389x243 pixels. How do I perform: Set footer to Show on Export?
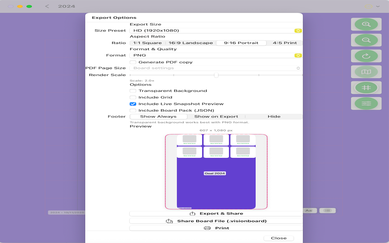click(x=216, y=117)
